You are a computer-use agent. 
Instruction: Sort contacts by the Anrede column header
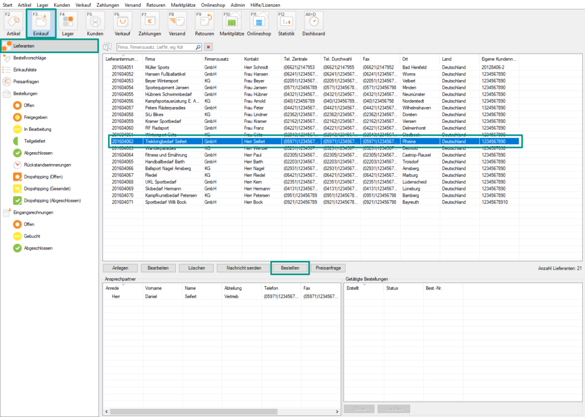[x=113, y=288]
